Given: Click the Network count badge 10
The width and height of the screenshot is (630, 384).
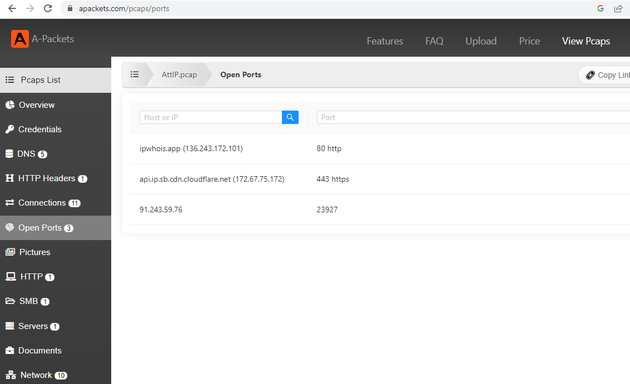Looking at the screenshot, I should [61, 376].
